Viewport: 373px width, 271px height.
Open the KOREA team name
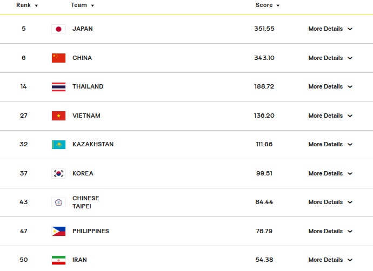[83, 173]
